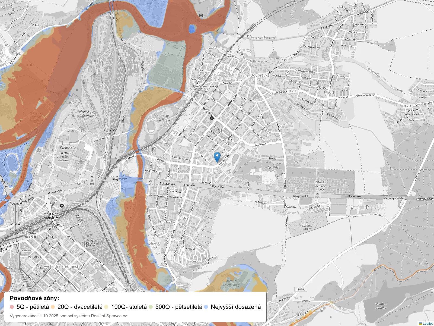434x326 pixels.
Task: Click the blue Nejvyšší dosažená legend dot
Action: click(206, 307)
